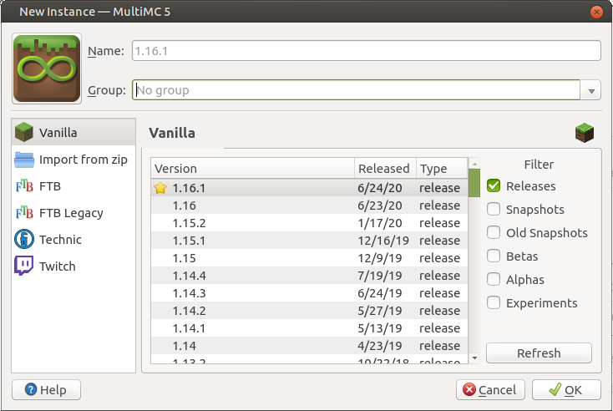Screen dimensions: 613x411
Task: Click release date 12/16/19
Action: pos(383,241)
